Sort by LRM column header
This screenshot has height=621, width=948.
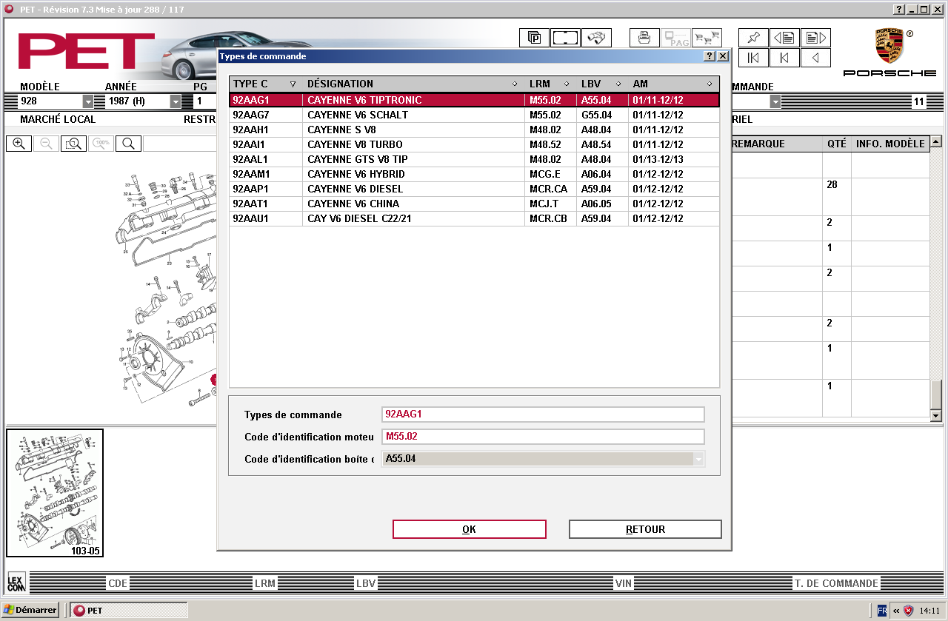[x=550, y=84]
